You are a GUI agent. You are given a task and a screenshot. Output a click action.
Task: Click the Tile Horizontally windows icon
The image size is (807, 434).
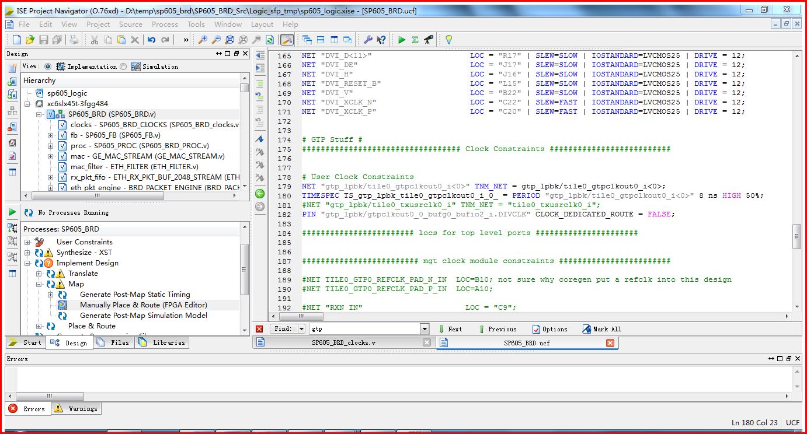pyautogui.click(x=321, y=40)
